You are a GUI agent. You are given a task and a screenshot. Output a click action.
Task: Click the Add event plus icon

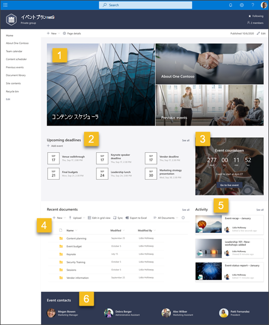(x=48, y=146)
